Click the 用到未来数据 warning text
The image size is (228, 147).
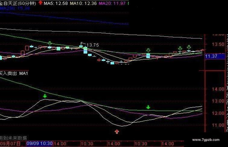coord(13,138)
